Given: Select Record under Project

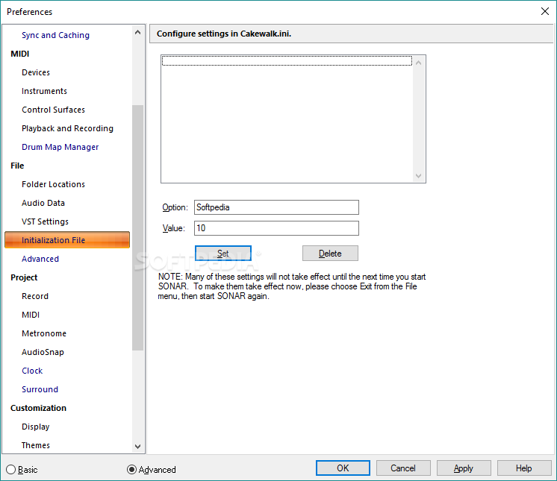Looking at the screenshot, I should (35, 296).
